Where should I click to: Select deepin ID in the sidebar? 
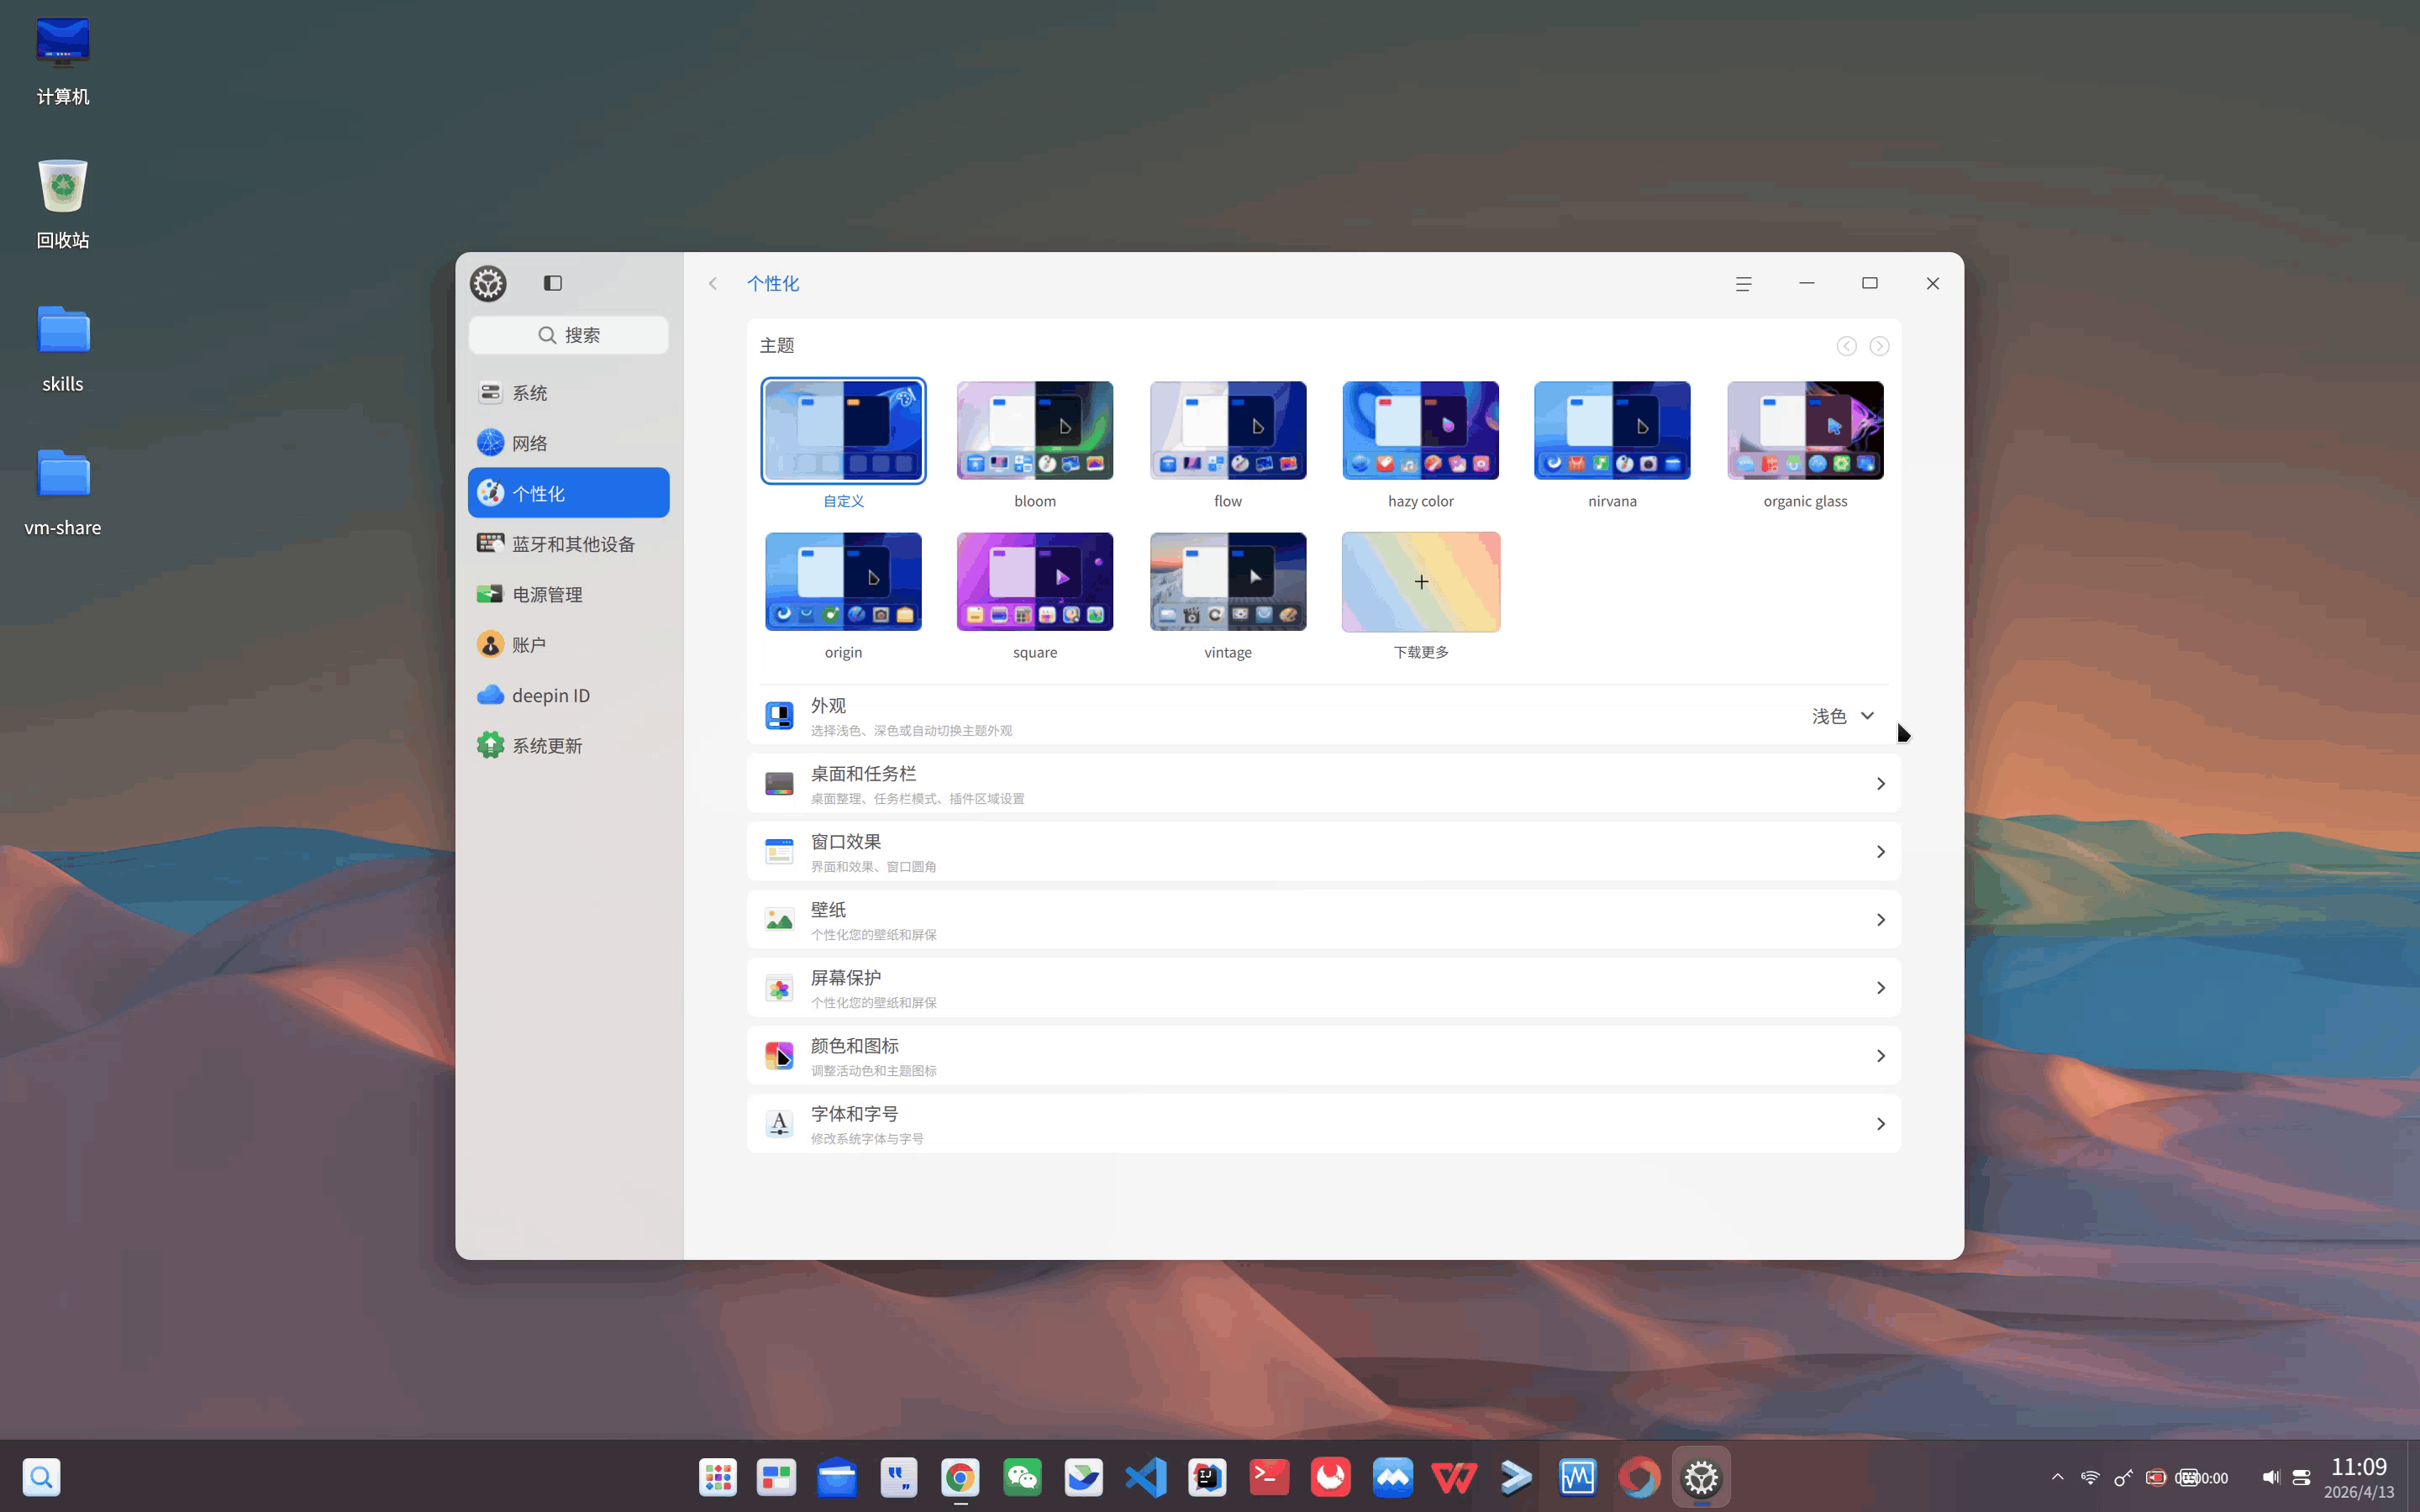[568, 695]
